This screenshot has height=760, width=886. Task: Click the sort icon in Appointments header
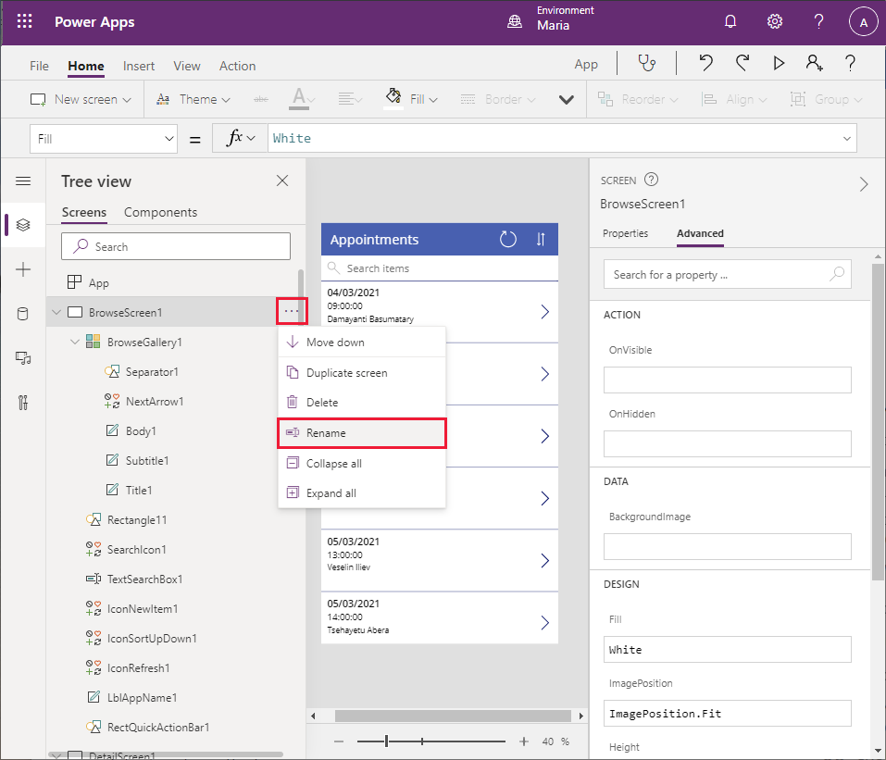click(541, 239)
